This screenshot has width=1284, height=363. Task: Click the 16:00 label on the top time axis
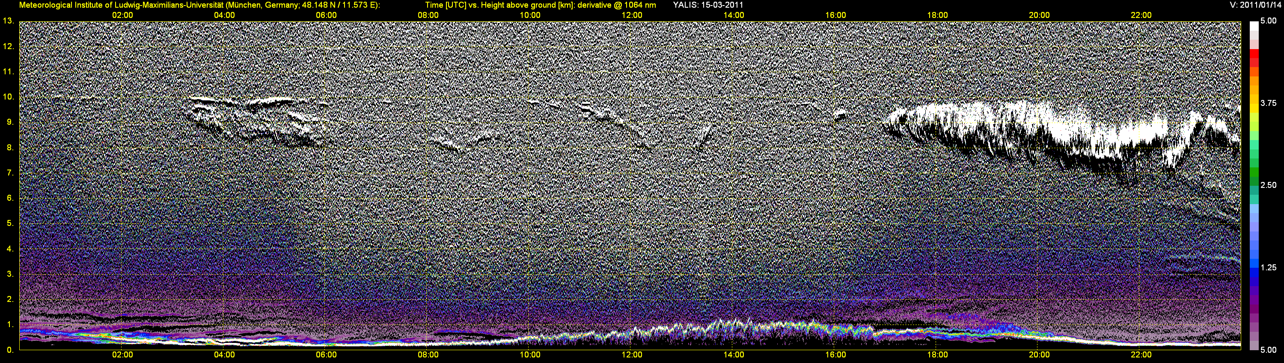click(x=835, y=15)
